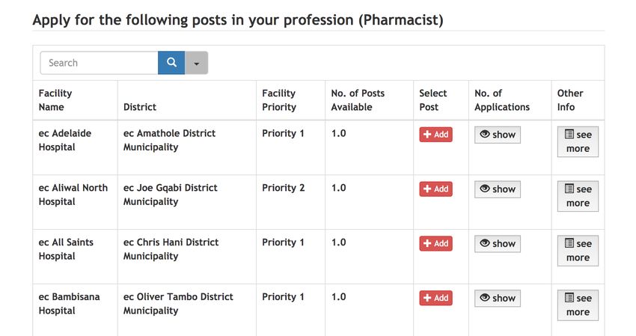Open the search options dropdown caret
Viewport: 636px width, 336px height.
point(196,63)
